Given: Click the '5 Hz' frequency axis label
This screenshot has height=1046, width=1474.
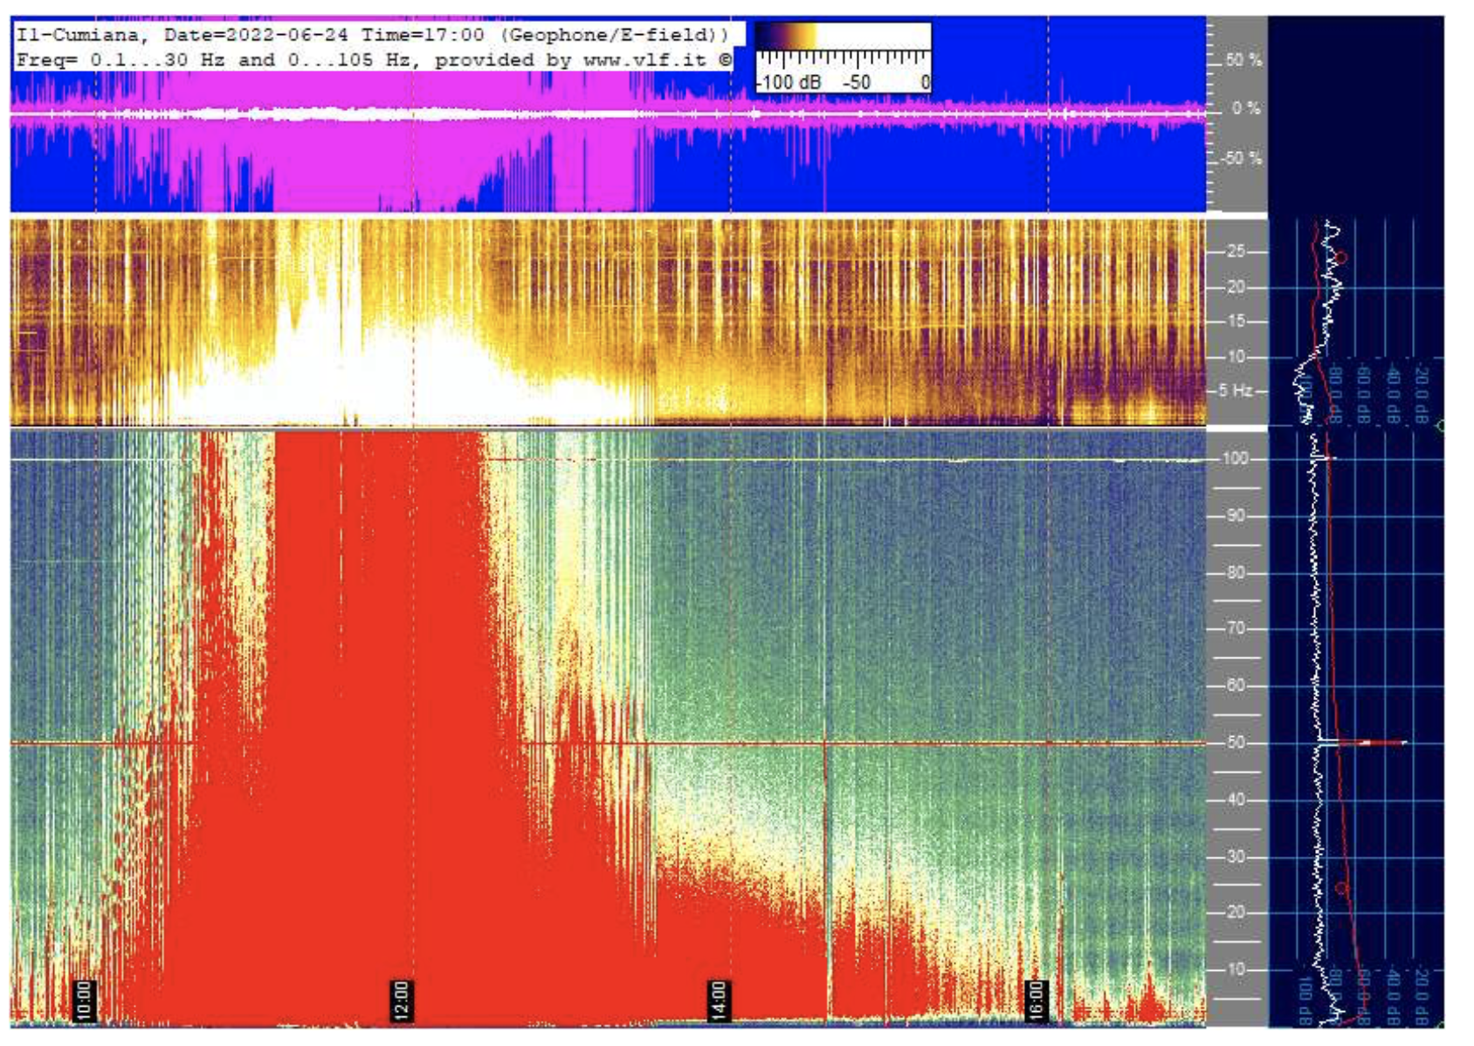Looking at the screenshot, I should 1236,390.
